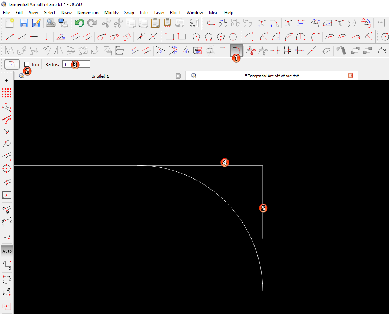Screen dimensions: 389x314
Task: Toggle the Auto snap button
Action: (7, 251)
